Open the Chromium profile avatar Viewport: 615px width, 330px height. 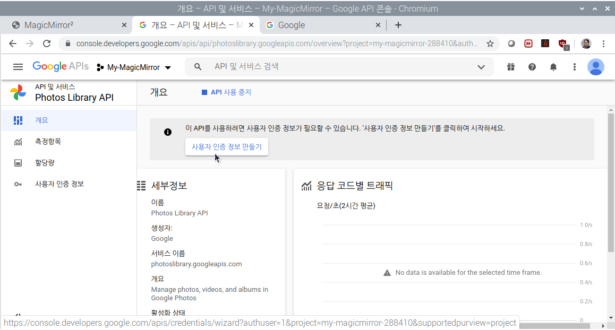(586, 44)
